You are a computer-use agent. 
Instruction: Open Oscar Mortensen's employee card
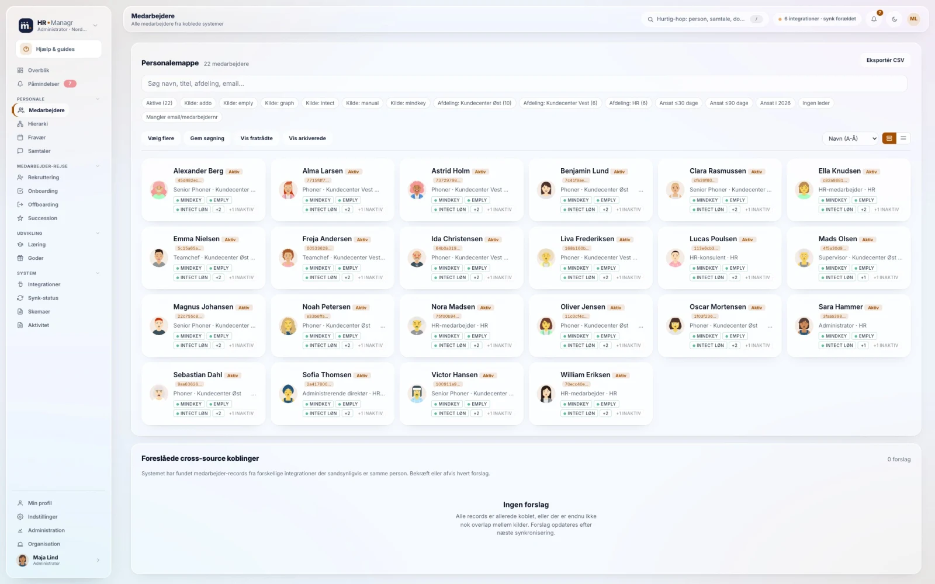pos(719,326)
